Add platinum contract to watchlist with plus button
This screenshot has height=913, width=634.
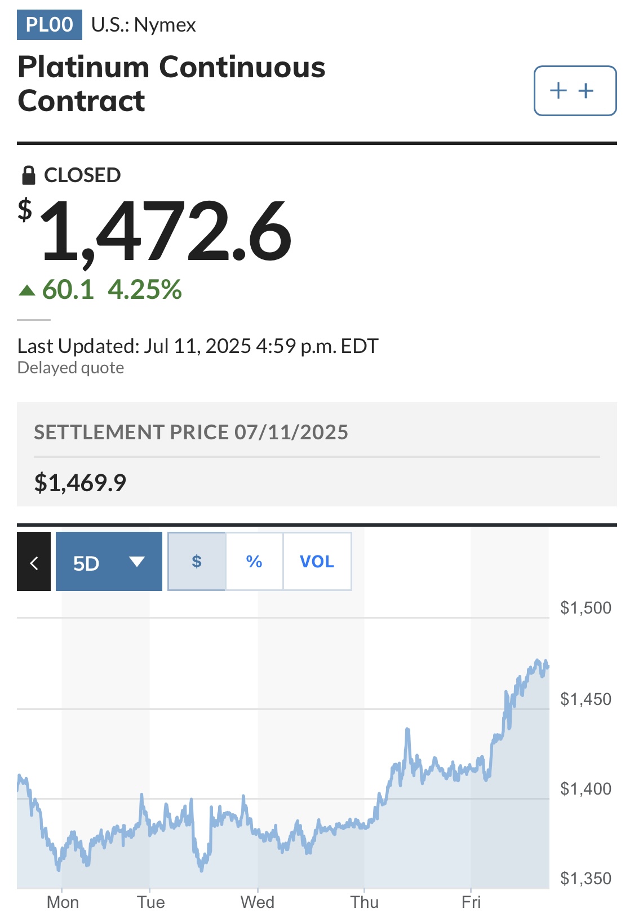pos(575,91)
